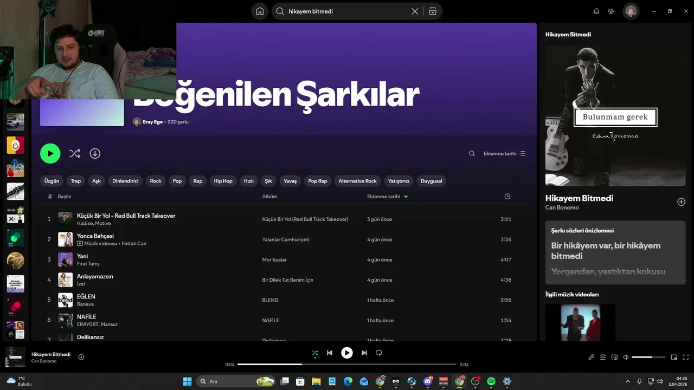The image size is (694, 390).
Task: Toggle shuffle in the player bar
Action: (315, 353)
